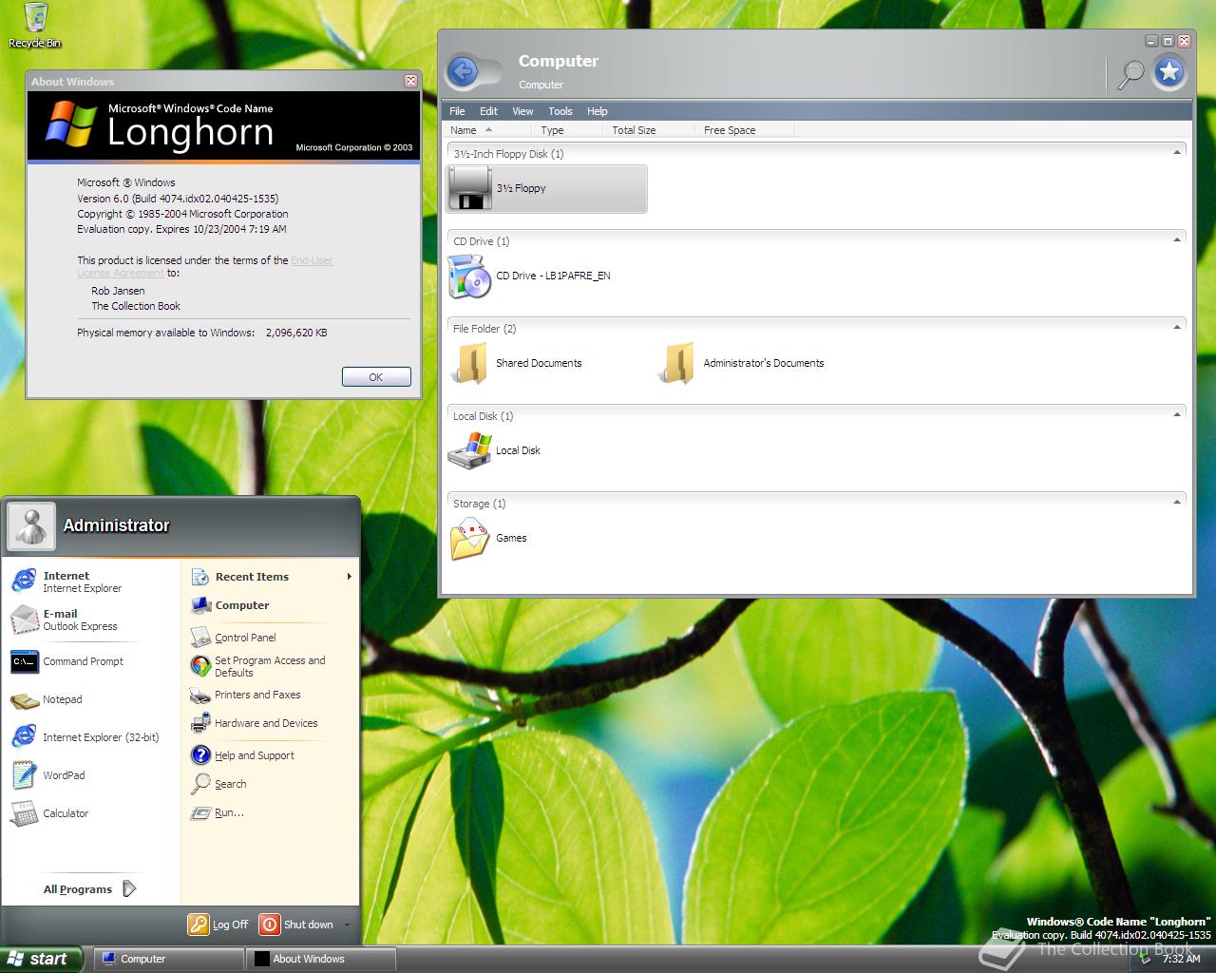This screenshot has width=1216, height=973.
Task: Launch Internet Explorer (32-bit)
Action: pyautogui.click(x=90, y=737)
